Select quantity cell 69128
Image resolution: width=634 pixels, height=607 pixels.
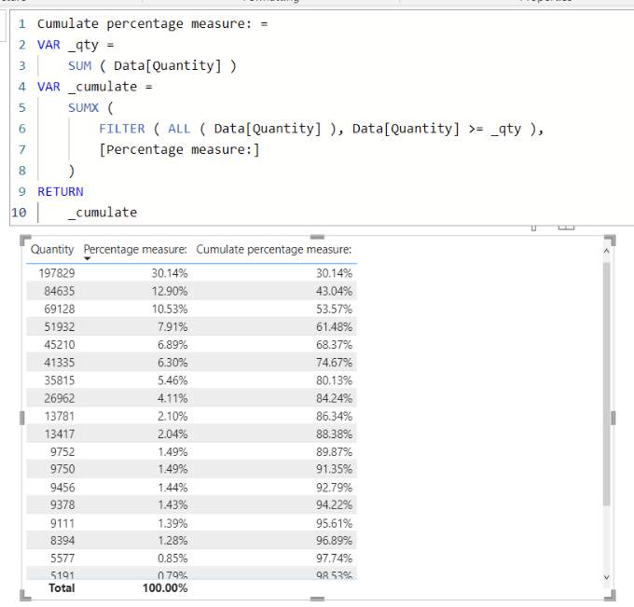tap(60, 309)
